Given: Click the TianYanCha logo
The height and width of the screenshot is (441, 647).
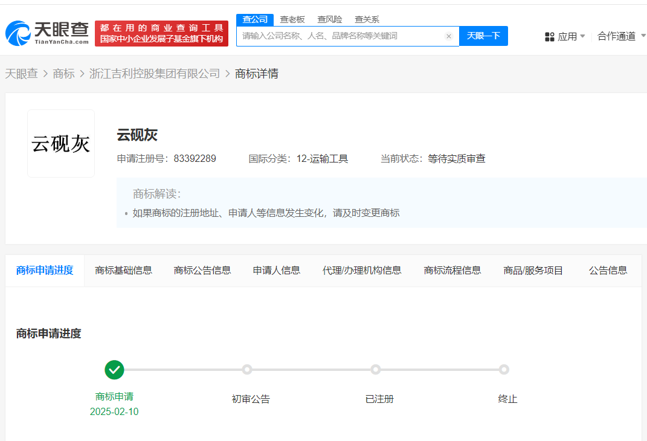Looking at the screenshot, I should [x=47, y=33].
